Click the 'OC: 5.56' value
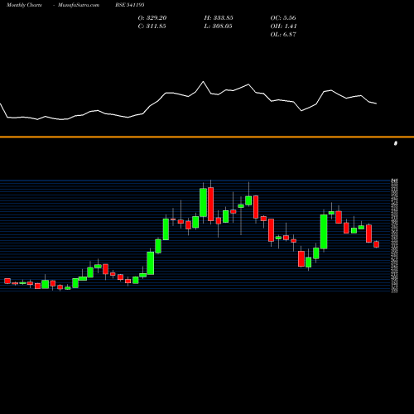 point(283,17)
